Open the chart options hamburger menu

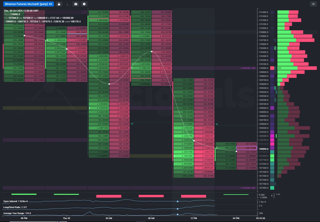pos(314,4)
